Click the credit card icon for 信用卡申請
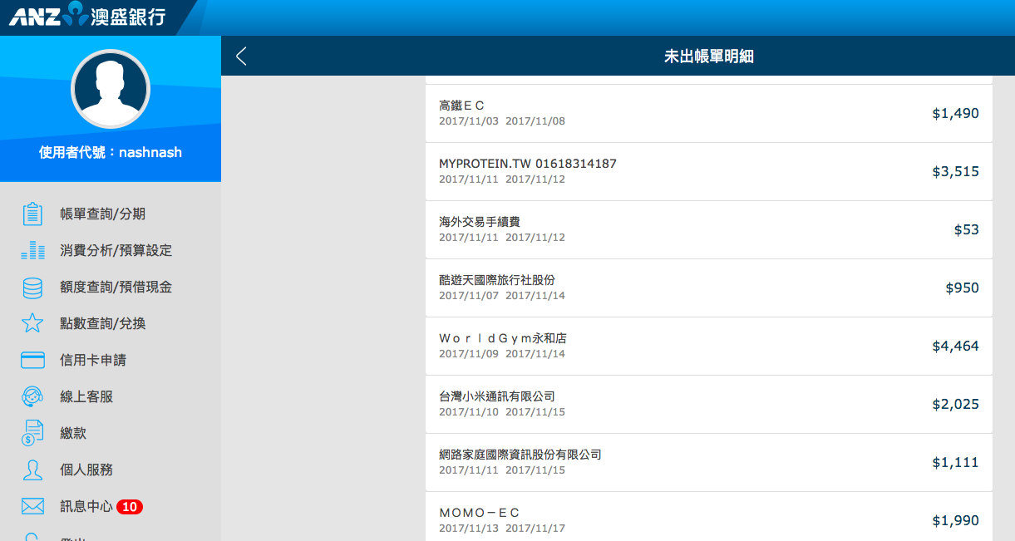 pyautogui.click(x=32, y=360)
